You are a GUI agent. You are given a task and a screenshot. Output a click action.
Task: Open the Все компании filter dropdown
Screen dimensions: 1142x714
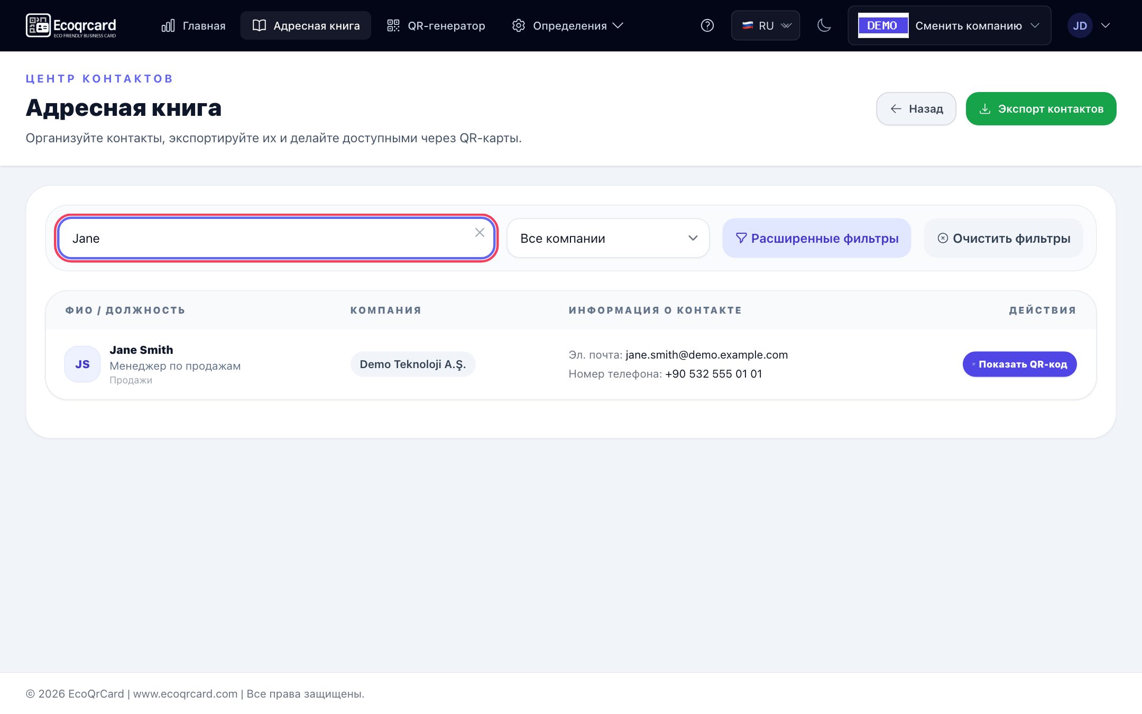click(x=608, y=238)
